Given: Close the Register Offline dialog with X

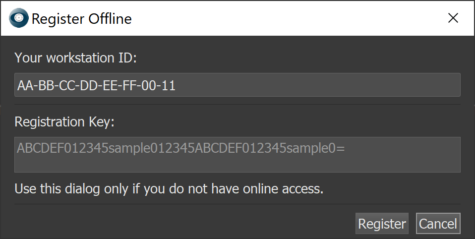Looking at the screenshot, I should click(453, 18).
